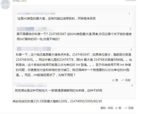Click the Lv.1 level badge
The image size is (143, 114).
[x=24, y=1]
